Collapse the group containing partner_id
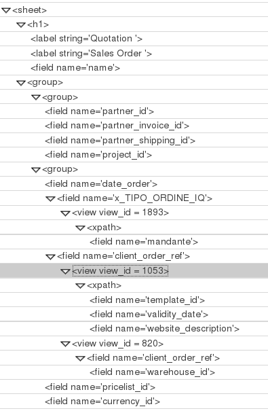The height and width of the screenshot is (411, 268). click(35, 98)
